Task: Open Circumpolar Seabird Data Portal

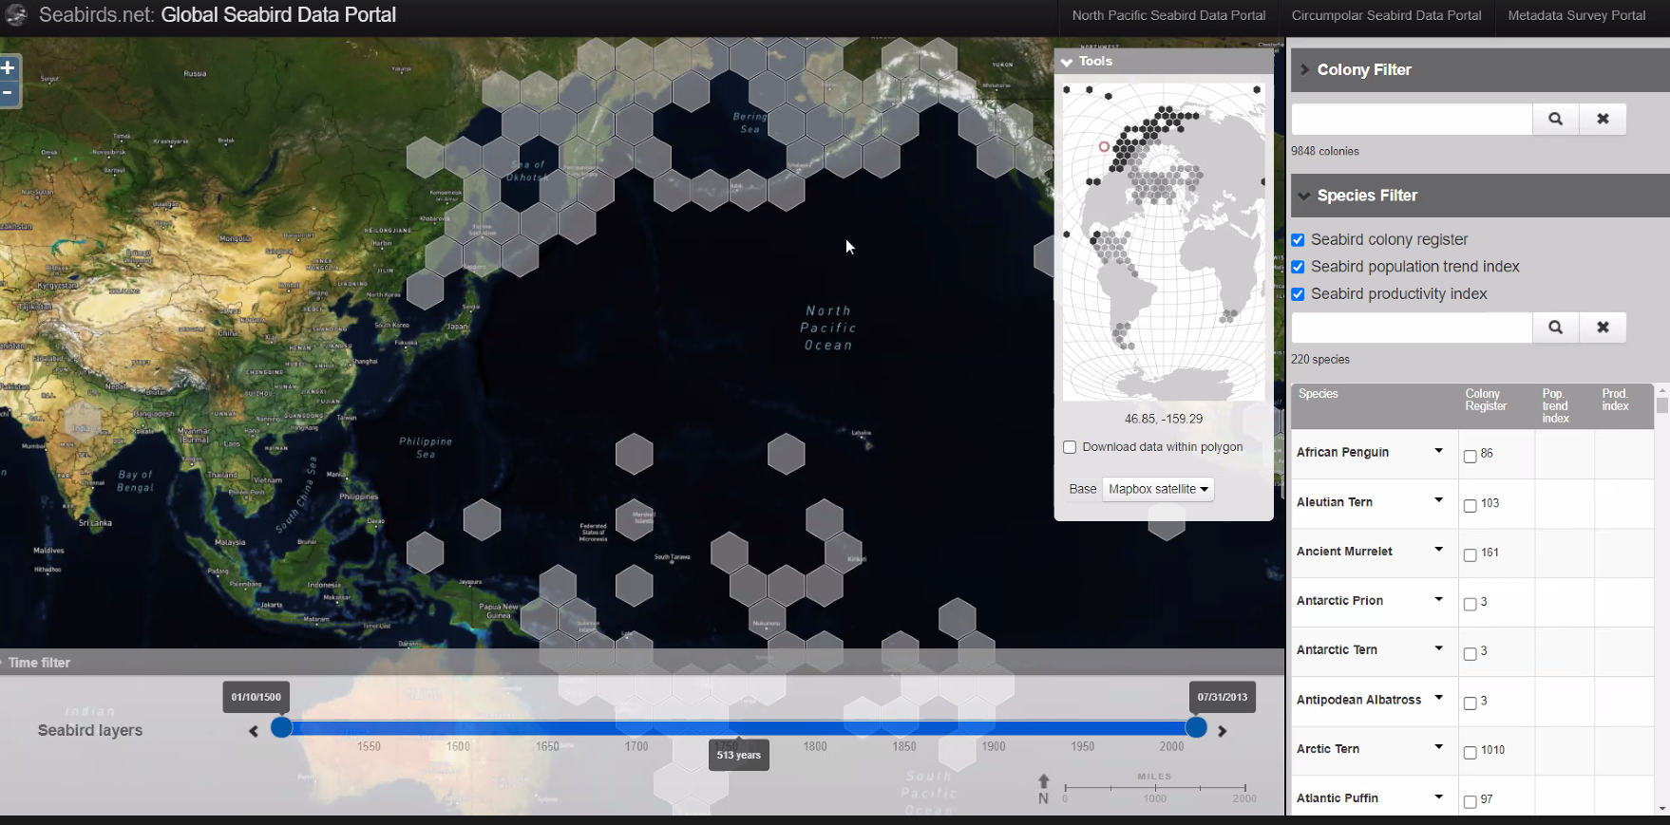Action: [1386, 15]
